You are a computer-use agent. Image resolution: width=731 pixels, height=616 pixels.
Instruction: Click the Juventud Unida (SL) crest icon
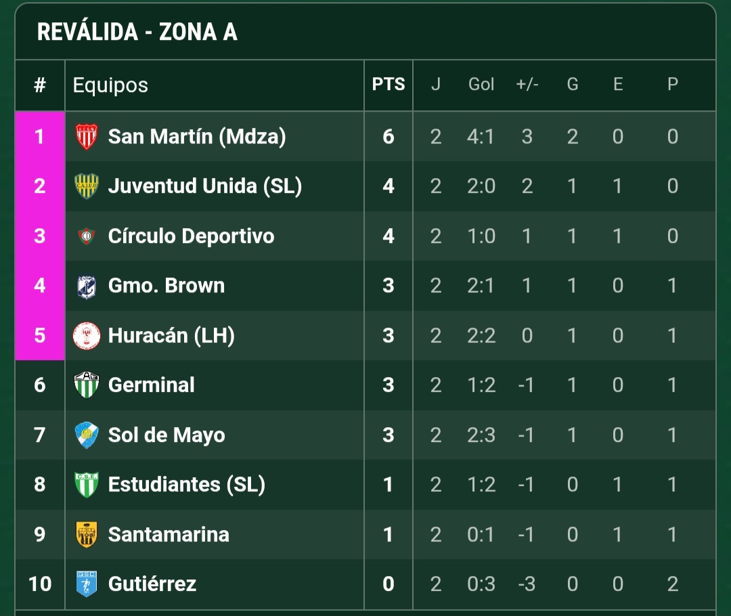point(86,186)
